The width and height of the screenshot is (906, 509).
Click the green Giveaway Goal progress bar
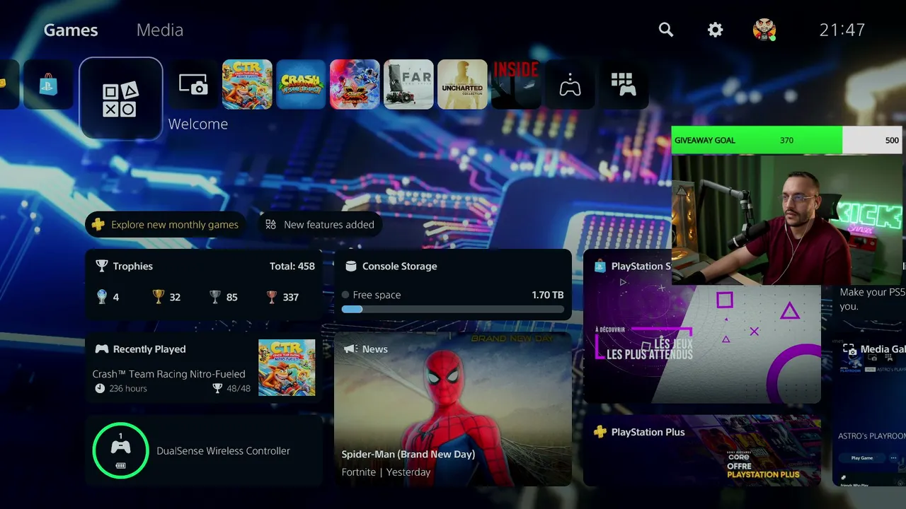tap(757, 140)
